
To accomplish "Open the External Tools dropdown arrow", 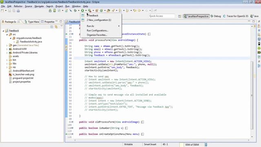I will [93, 11].
